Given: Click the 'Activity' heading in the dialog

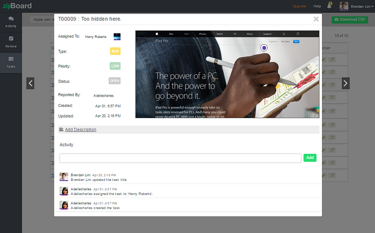Looking at the screenshot, I should pos(66,145).
